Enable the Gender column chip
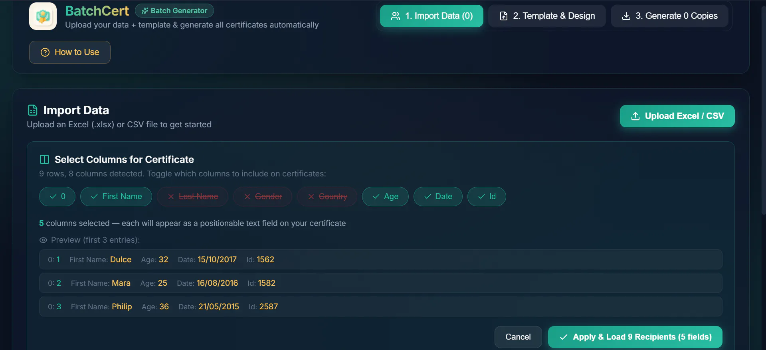The width and height of the screenshot is (766, 350). click(x=263, y=196)
